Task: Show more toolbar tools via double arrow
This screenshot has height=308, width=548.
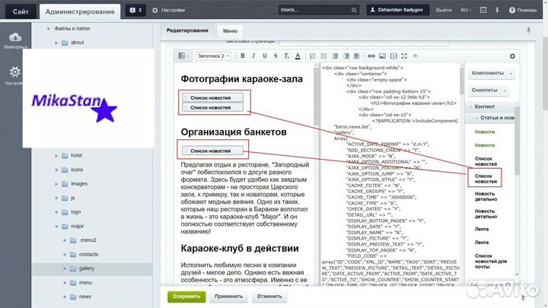Action: [416, 56]
